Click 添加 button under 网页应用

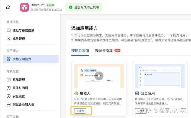pyautogui.click(x=141, y=111)
